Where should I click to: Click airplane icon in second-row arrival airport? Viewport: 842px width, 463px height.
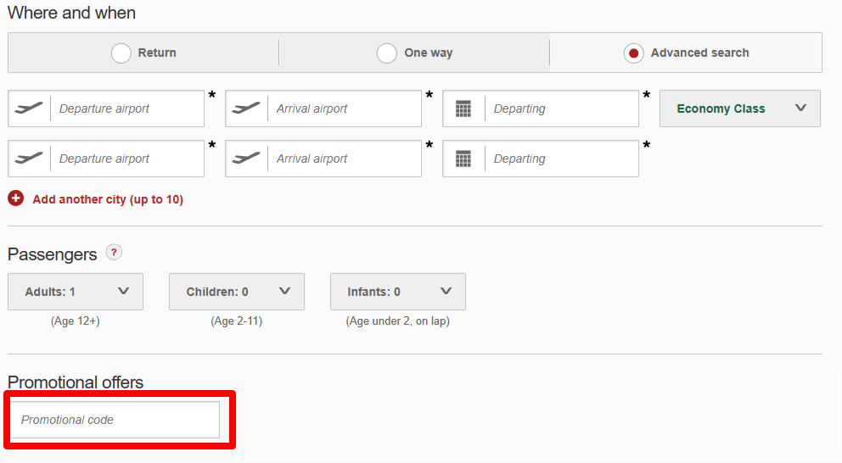[246, 159]
